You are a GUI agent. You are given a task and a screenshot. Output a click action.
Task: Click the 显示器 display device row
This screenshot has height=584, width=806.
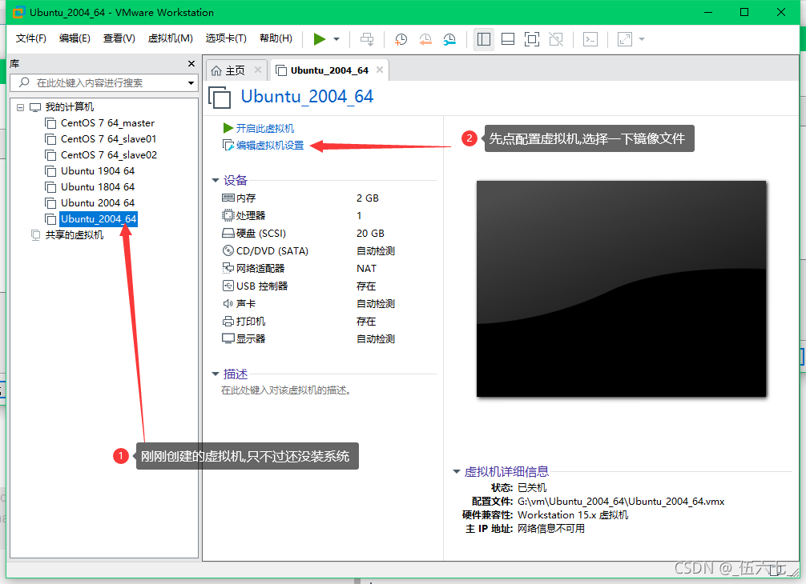308,338
